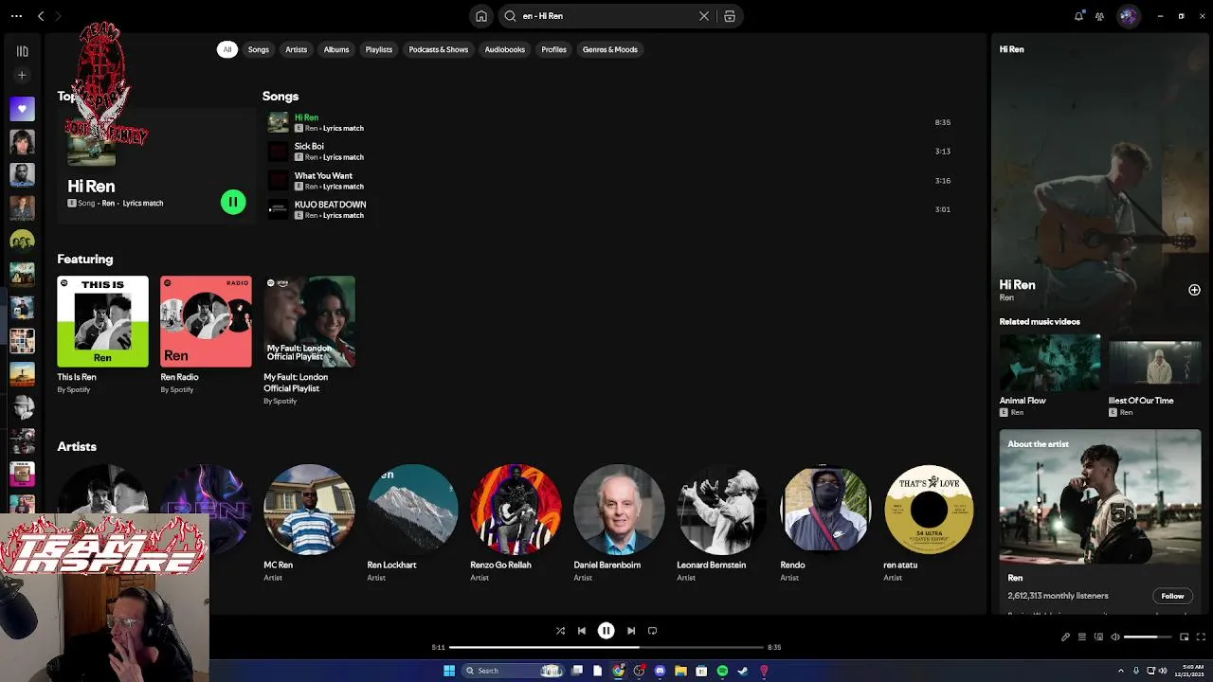This screenshot has height=682, width=1213.
Task: Open the Browse icon beside search
Action: (730, 16)
